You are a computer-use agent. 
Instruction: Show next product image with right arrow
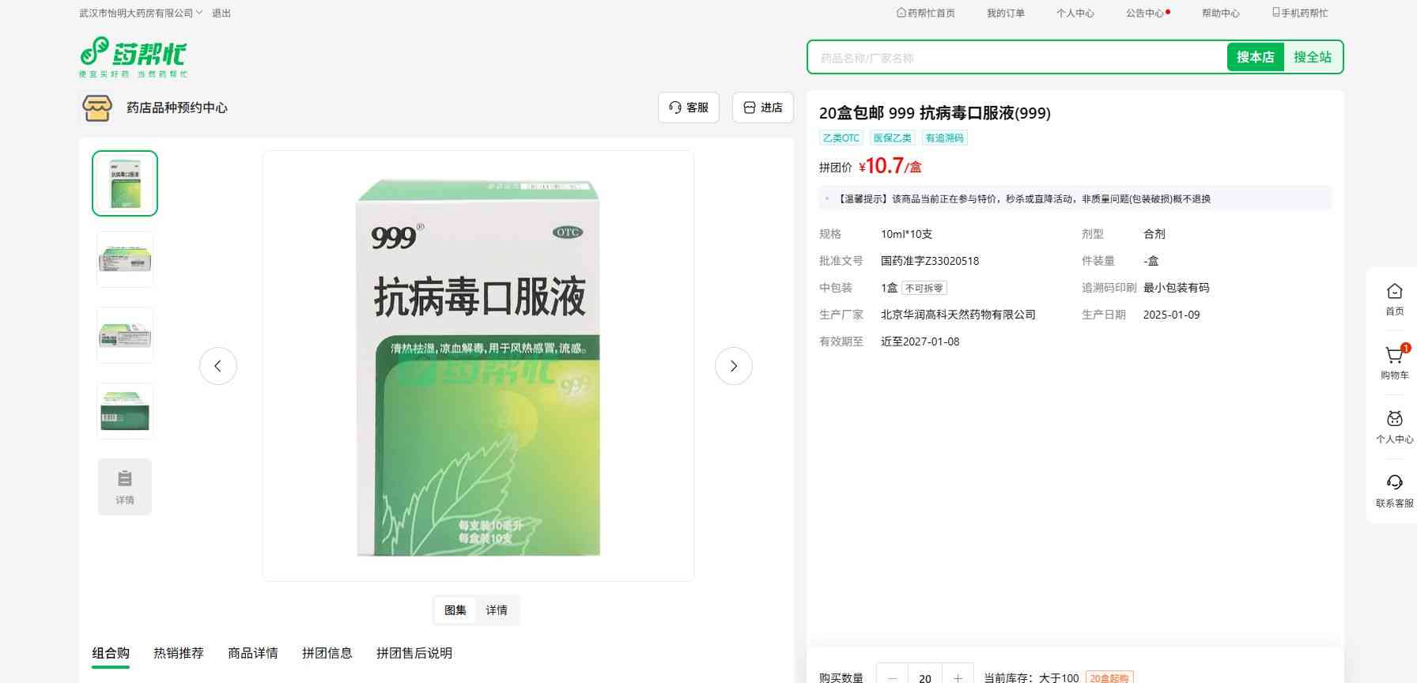pos(733,366)
